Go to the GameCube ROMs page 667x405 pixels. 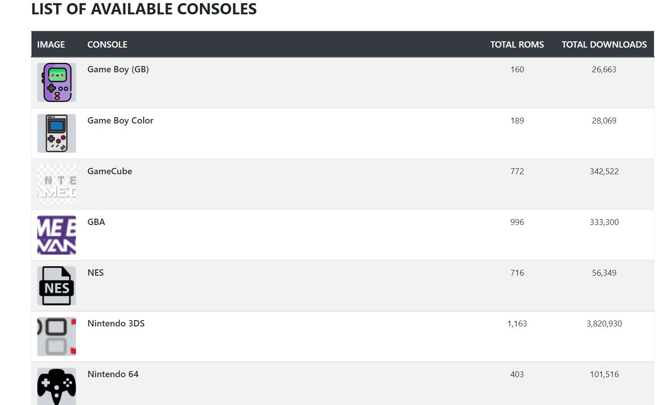point(110,171)
